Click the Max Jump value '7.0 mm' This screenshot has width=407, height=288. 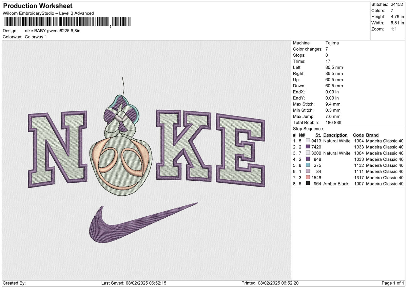point(333,116)
